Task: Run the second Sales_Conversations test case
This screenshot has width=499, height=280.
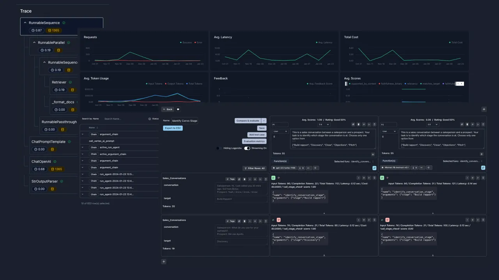Action: [261, 221]
